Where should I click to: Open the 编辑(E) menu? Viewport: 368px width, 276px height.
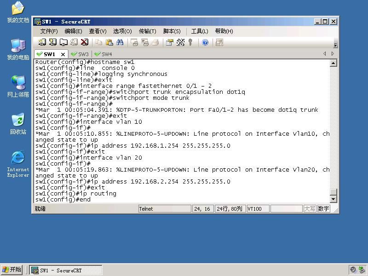point(73,31)
